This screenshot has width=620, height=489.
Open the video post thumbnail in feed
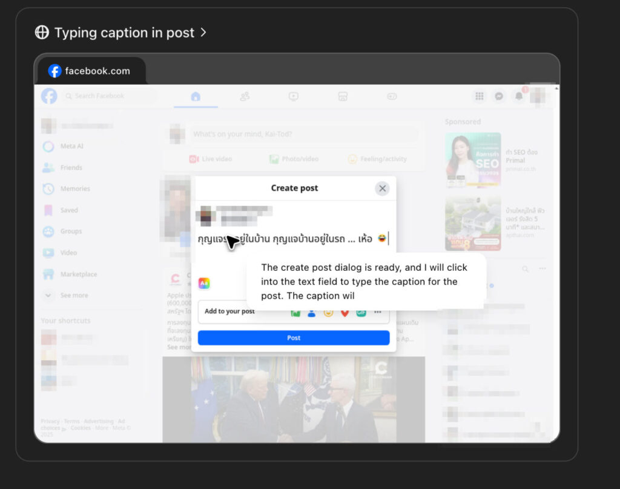pyautogui.click(x=294, y=399)
